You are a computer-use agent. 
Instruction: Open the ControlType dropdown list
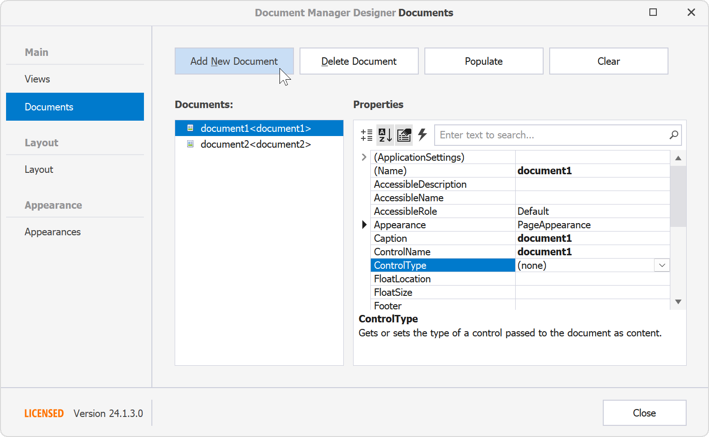(x=662, y=266)
